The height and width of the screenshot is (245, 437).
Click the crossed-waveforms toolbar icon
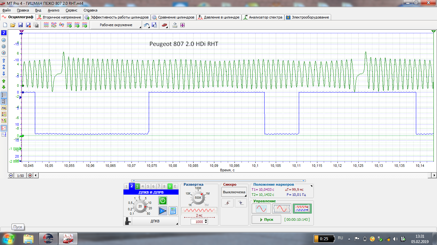pyautogui.click(x=54, y=25)
